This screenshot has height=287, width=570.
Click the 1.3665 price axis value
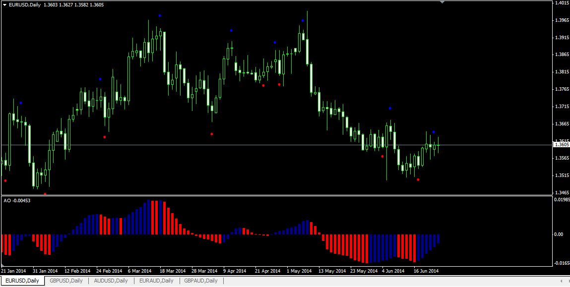point(562,123)
